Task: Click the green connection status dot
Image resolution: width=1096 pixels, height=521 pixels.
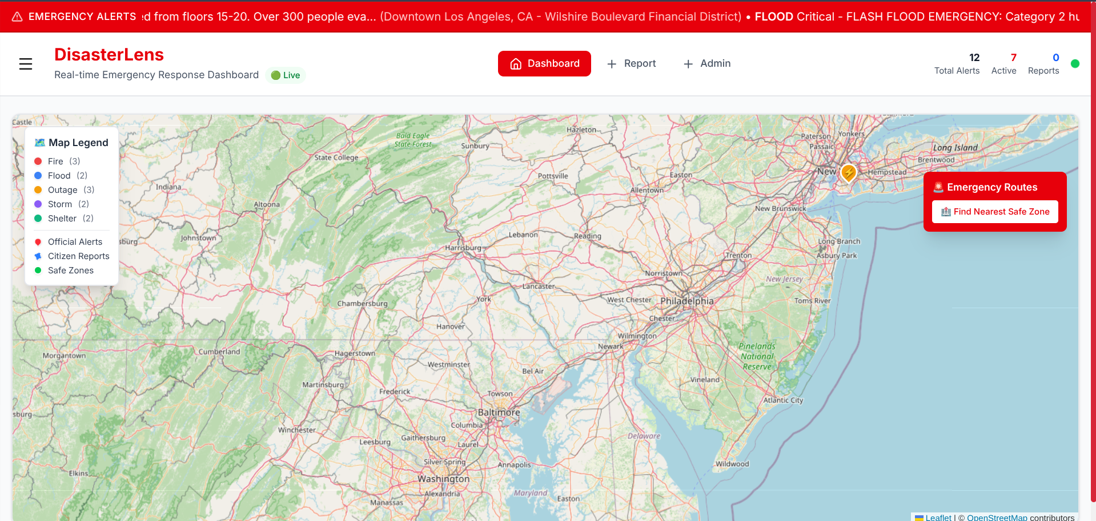Action: pos(1075,64)
